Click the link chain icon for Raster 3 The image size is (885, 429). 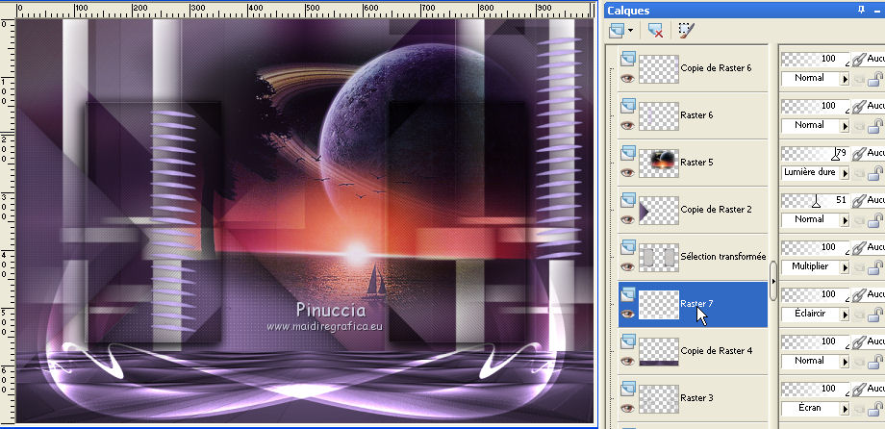[859, 389]
